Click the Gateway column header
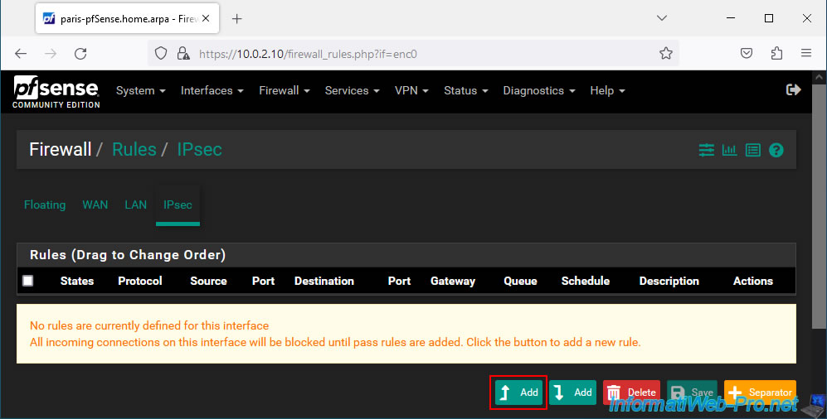Screen dimensions: 827x419 click(x=453, y=281)
